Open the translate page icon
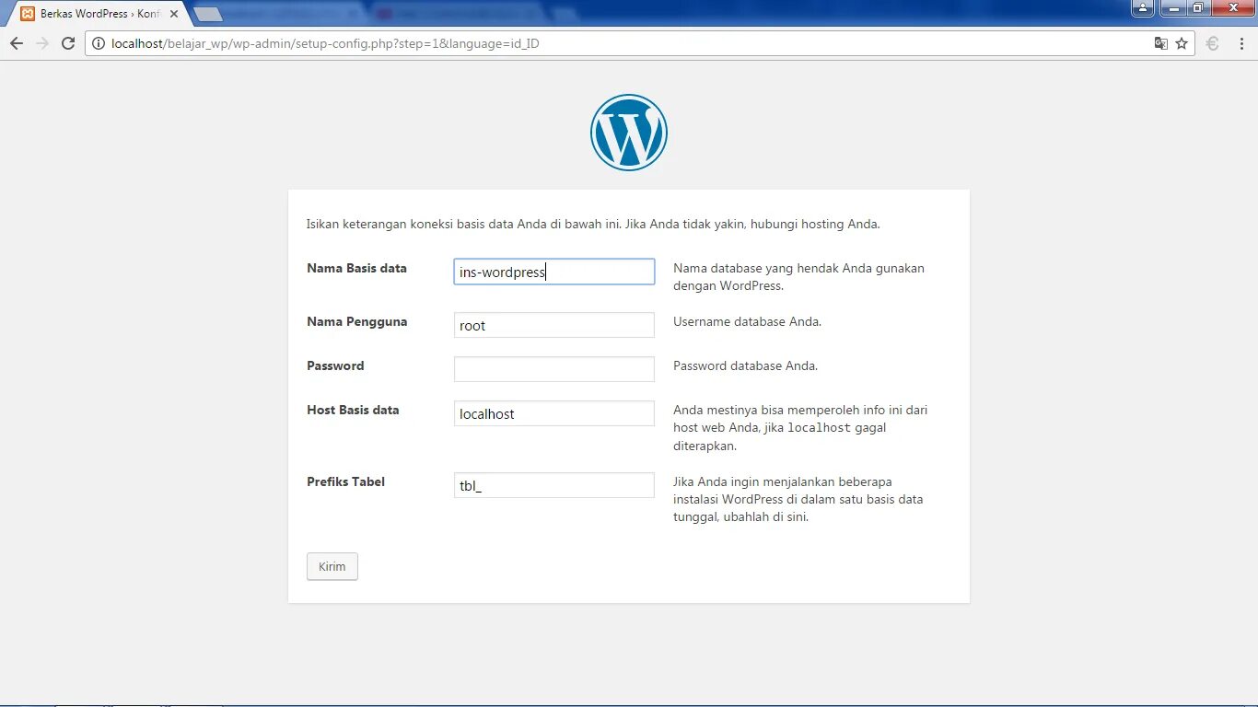1258x707 pixels. pyautogui.click(x=1161, y=43)
